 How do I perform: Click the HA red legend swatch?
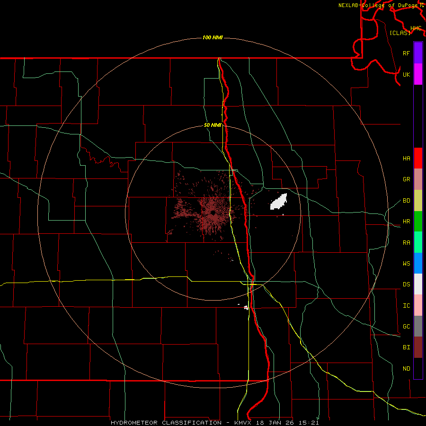pos(418,158)
